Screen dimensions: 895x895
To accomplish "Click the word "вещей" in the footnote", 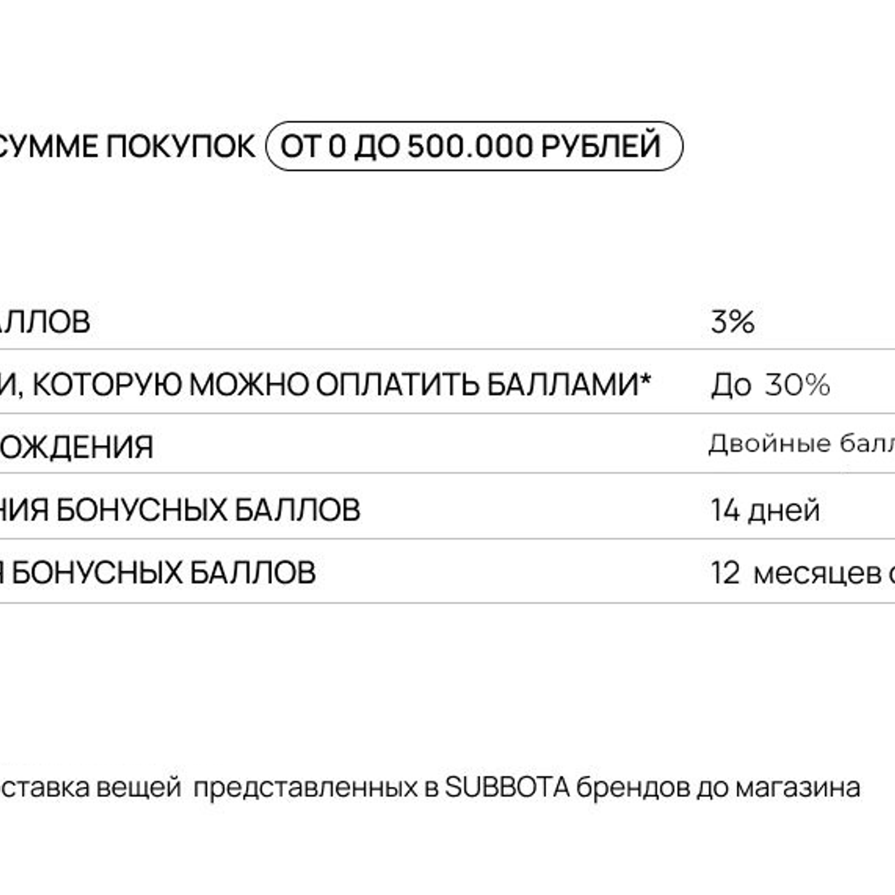I will click(139, 787).
